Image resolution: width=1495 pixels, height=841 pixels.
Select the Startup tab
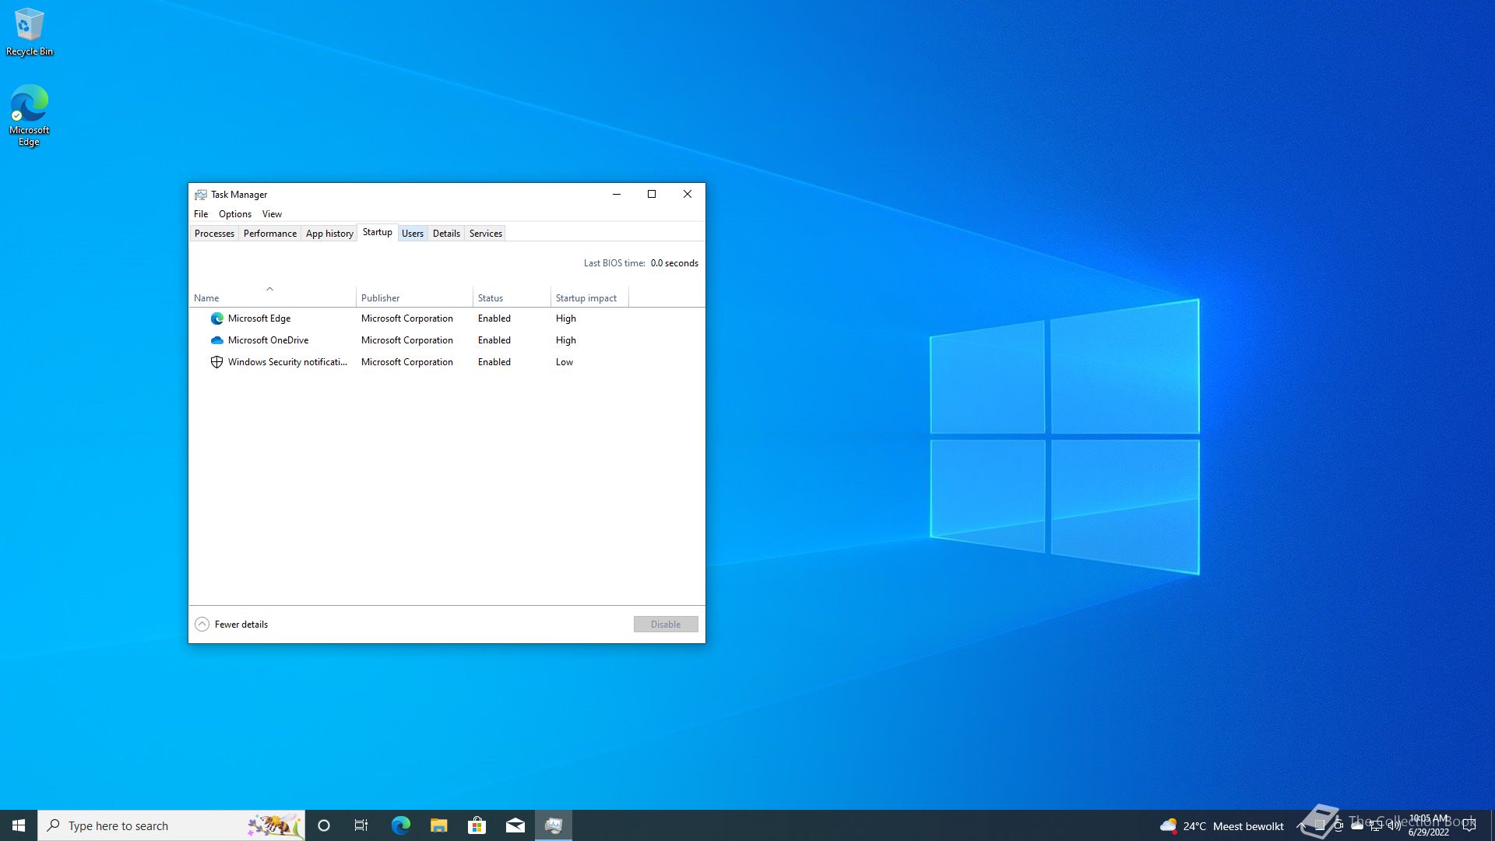point(378,232)
